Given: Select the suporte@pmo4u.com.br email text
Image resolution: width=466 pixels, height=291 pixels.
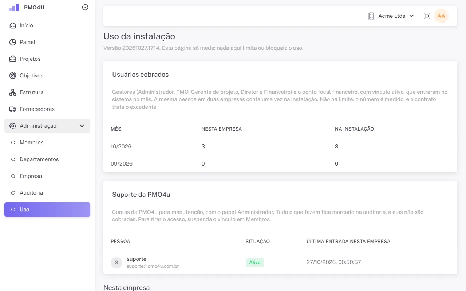Looking at the screenshot, I should tap(153, 266).
